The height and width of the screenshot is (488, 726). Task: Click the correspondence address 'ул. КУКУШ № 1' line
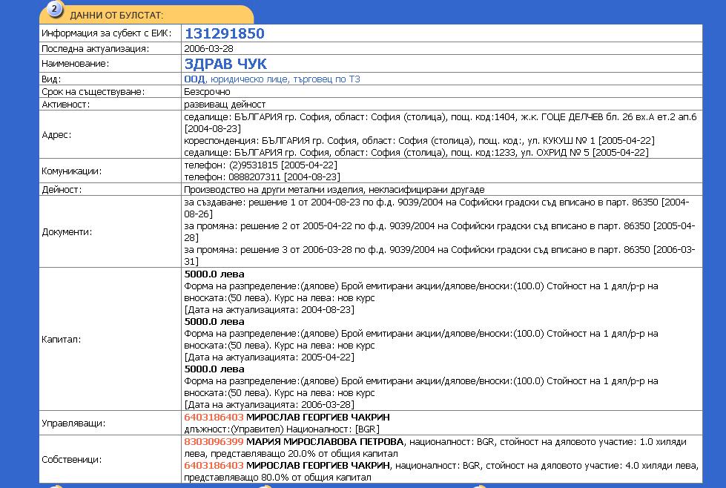point(420,140)
